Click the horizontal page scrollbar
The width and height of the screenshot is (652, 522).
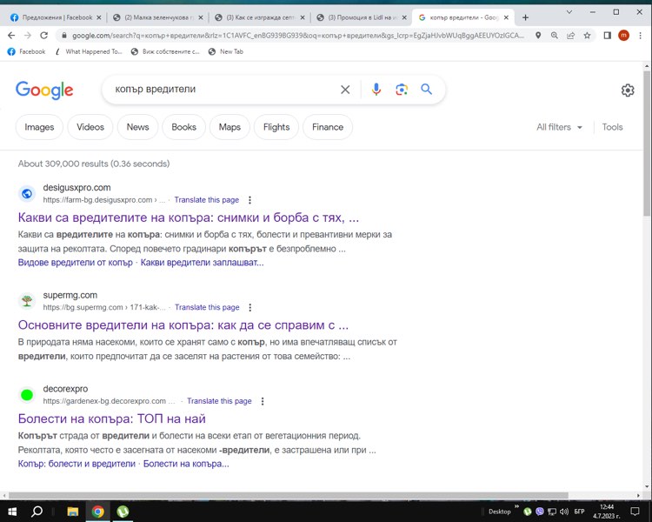tap(289, 495)
